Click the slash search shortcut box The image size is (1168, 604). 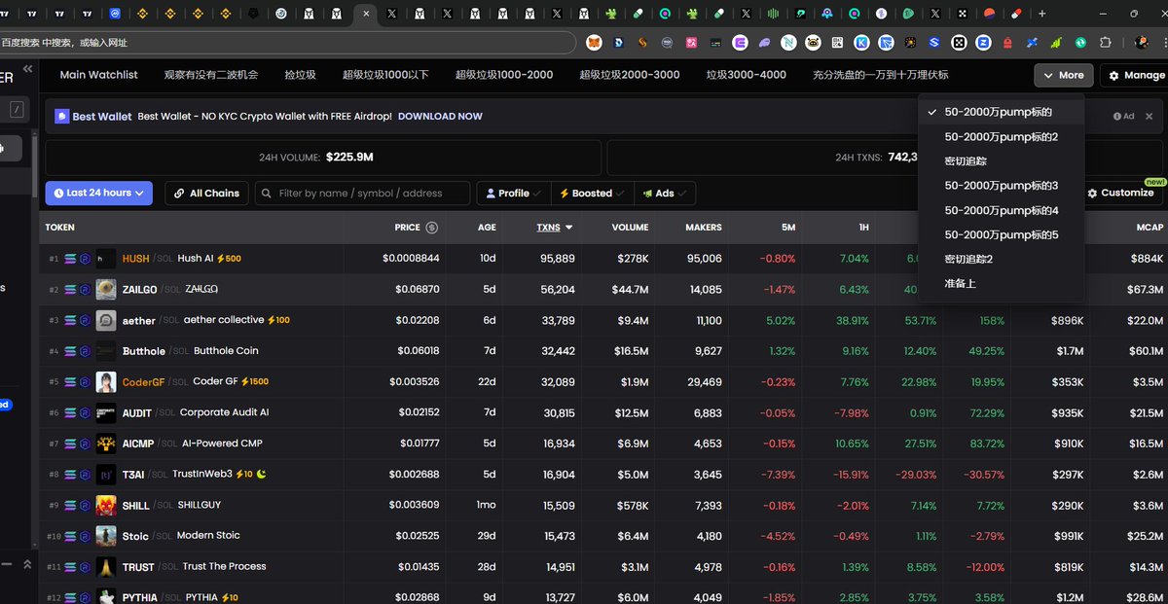(x=18, y=110)
